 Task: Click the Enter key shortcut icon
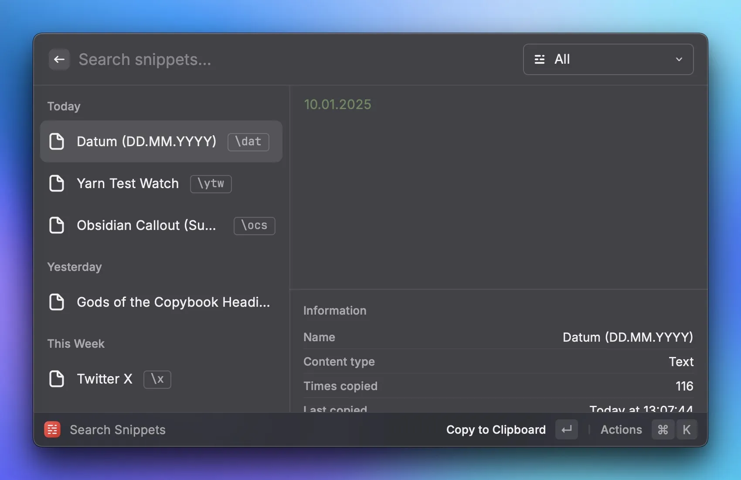pos(566,430)
